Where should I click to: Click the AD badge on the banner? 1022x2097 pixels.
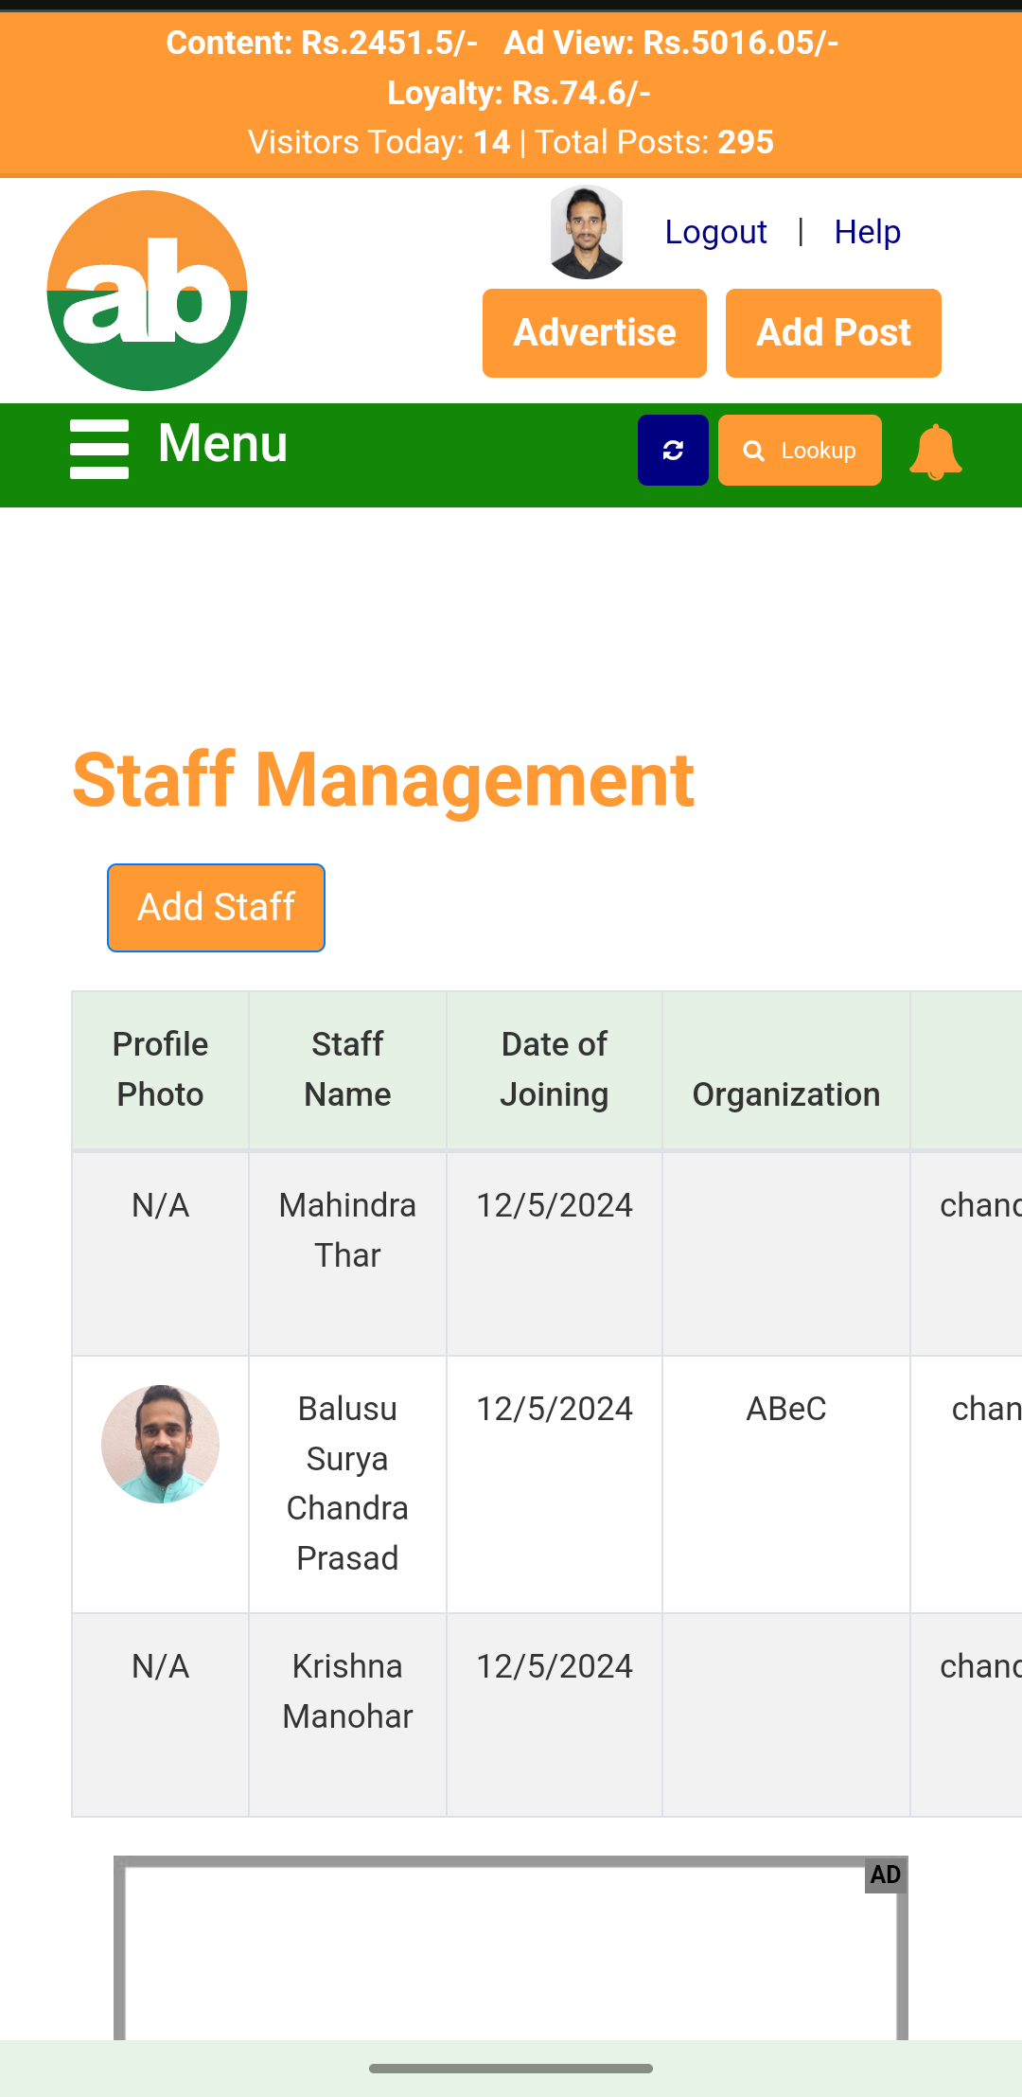[x=886, y=1875]
